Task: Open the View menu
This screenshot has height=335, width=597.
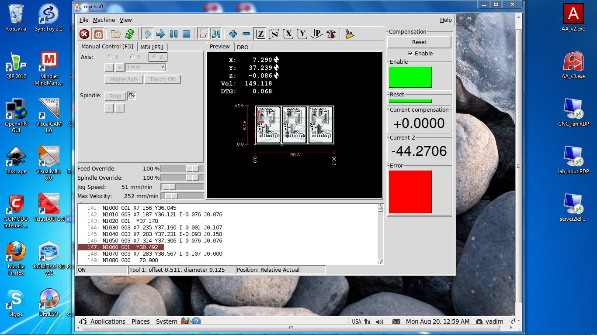Action: coord(126,20)
